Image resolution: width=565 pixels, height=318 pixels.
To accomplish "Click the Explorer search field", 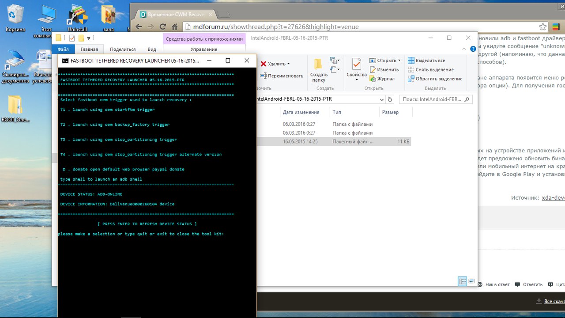I will pos(435,100).
